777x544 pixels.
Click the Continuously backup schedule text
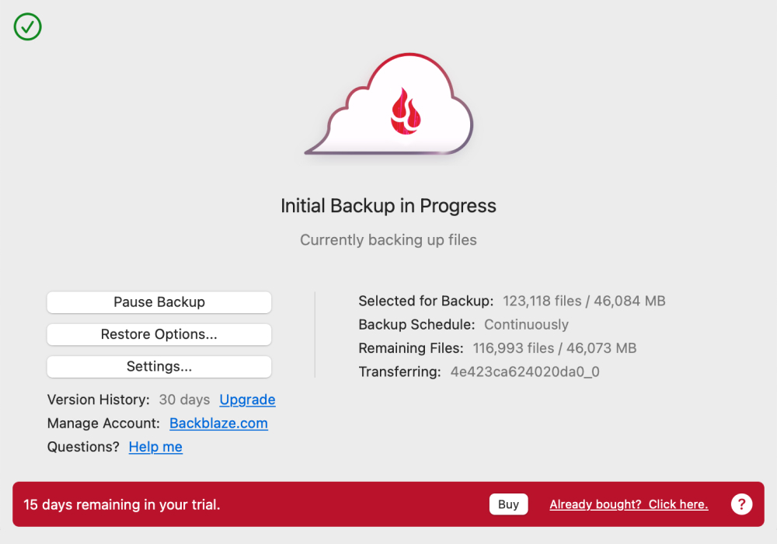click(527, 325)
